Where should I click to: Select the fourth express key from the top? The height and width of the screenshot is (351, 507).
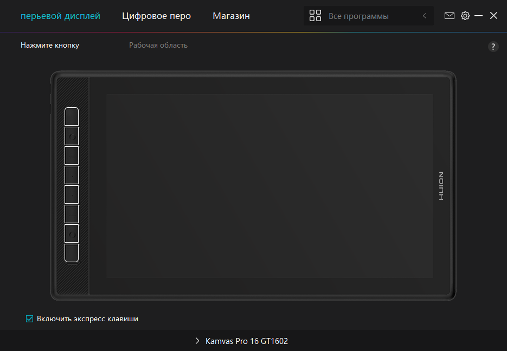pos(72,175)
